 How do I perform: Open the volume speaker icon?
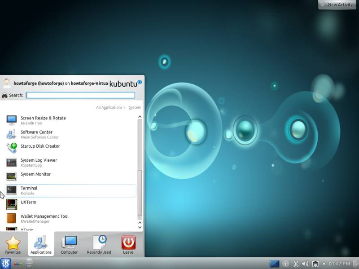[x=305, y=264]
